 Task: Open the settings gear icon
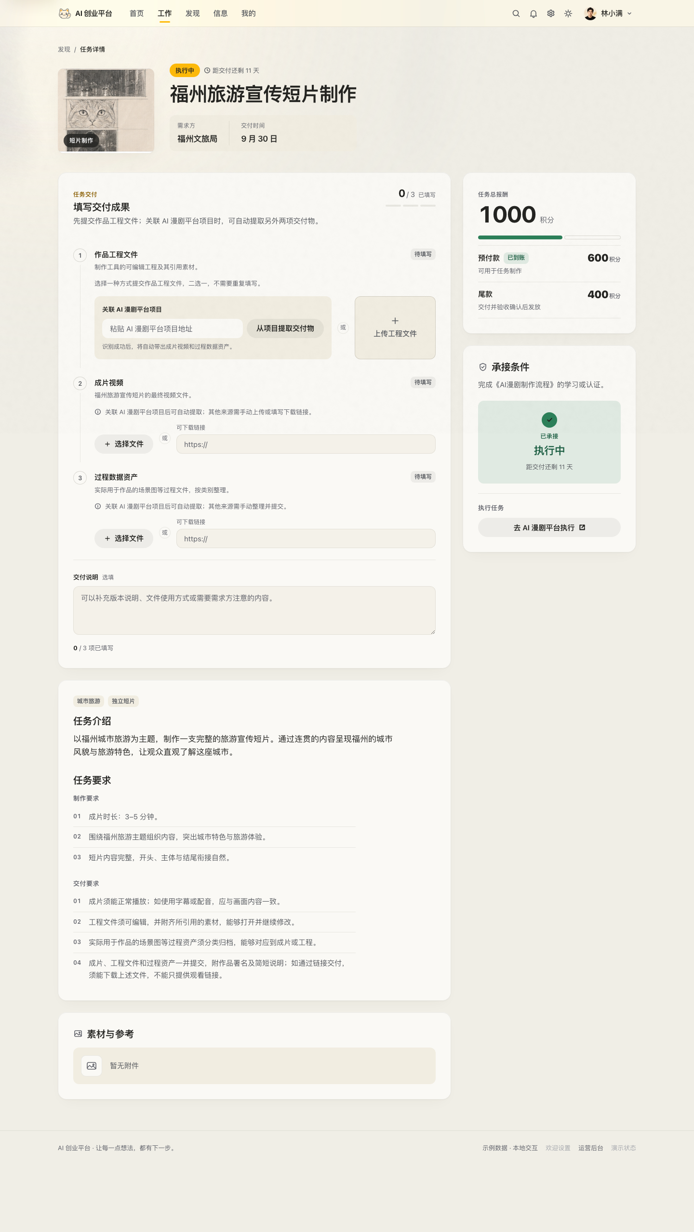pyautogui.click(x=551, y=13)
